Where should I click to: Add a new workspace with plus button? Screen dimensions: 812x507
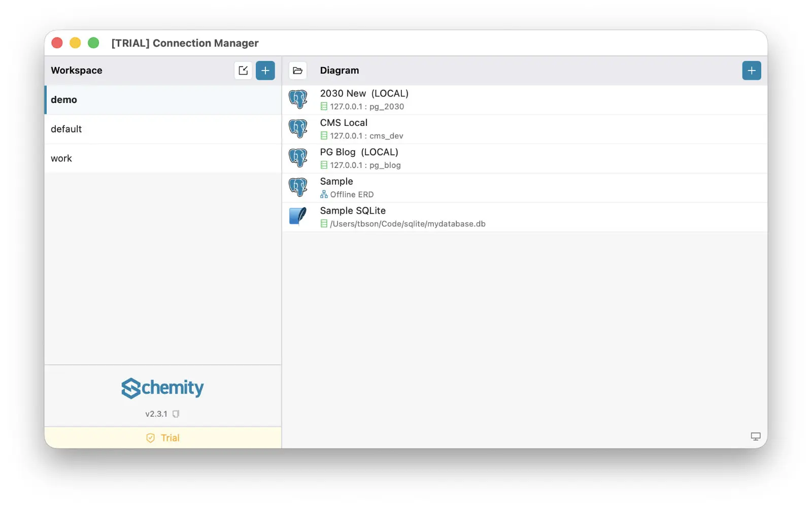[x=265, y=71]
